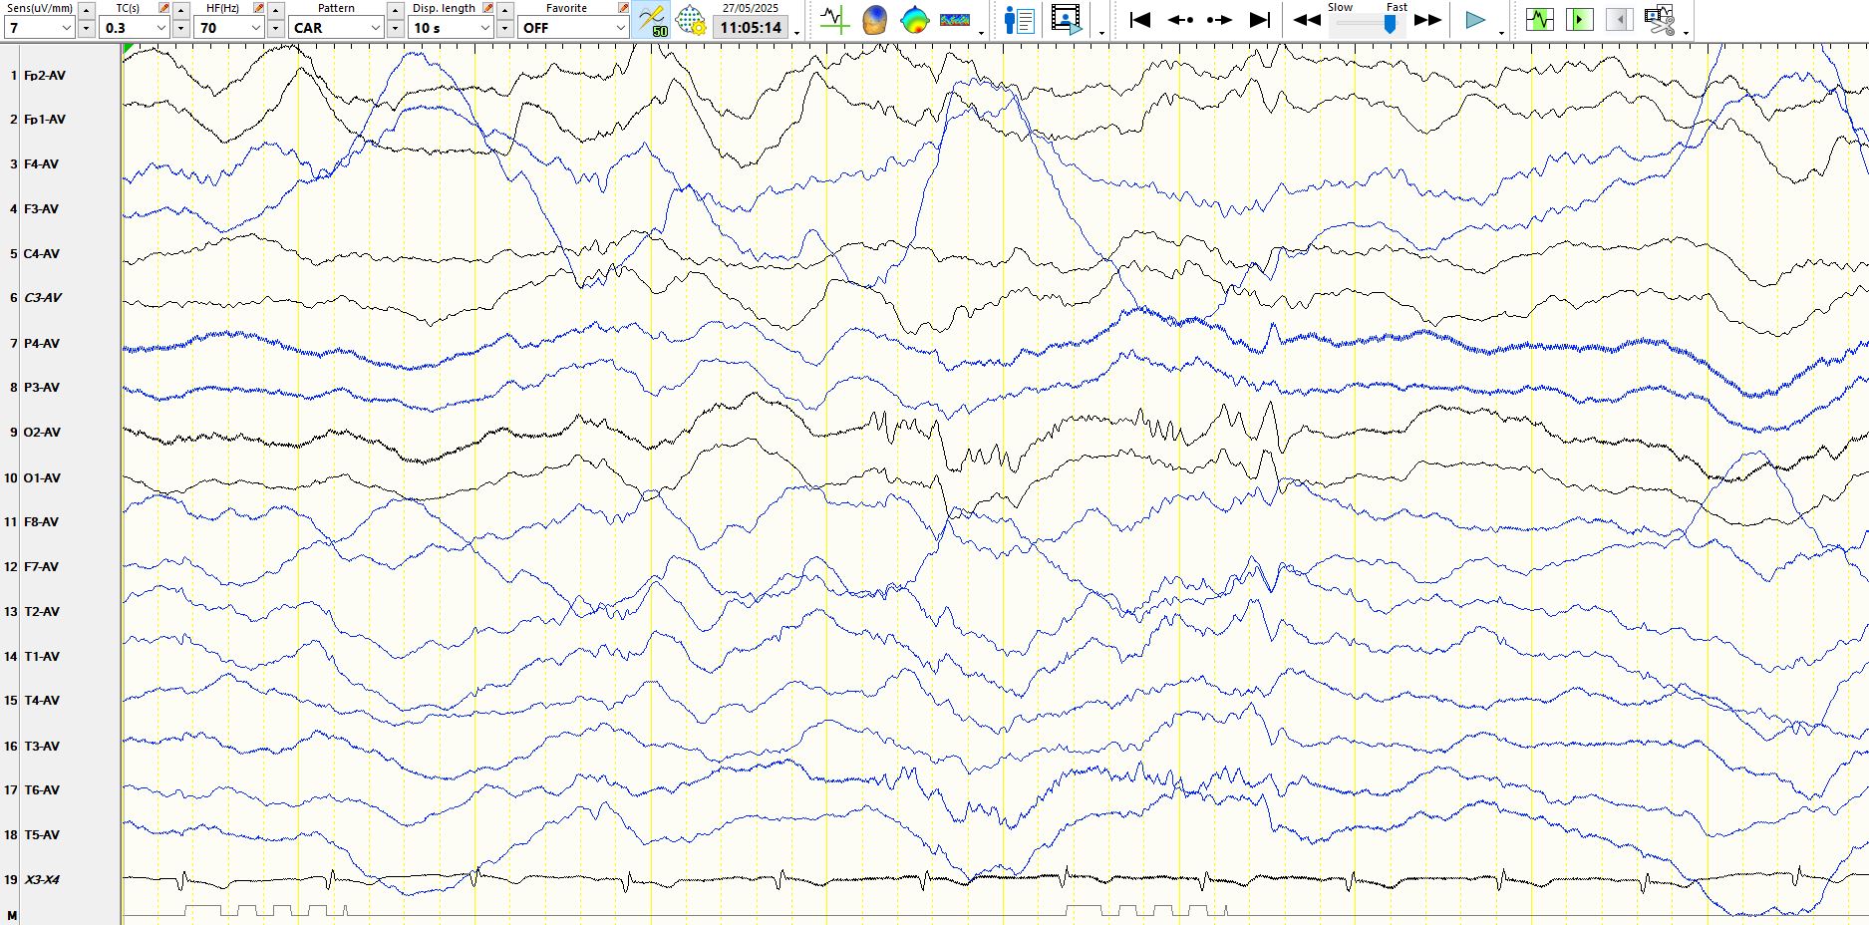The width and height of the screenshot is (1869, 925).
Task: Click the waveform cursor measurement icon
Action: pos(835,19)
